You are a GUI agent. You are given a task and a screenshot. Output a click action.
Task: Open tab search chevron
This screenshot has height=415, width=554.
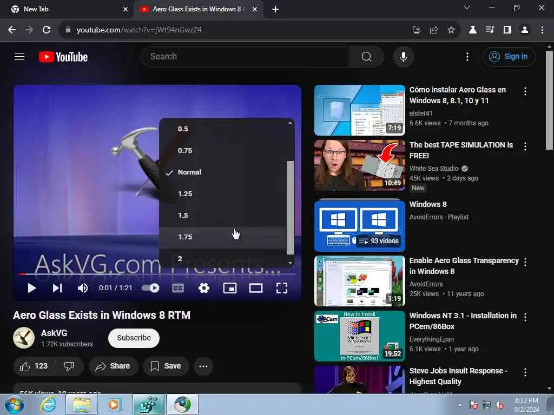click(467, 8)
